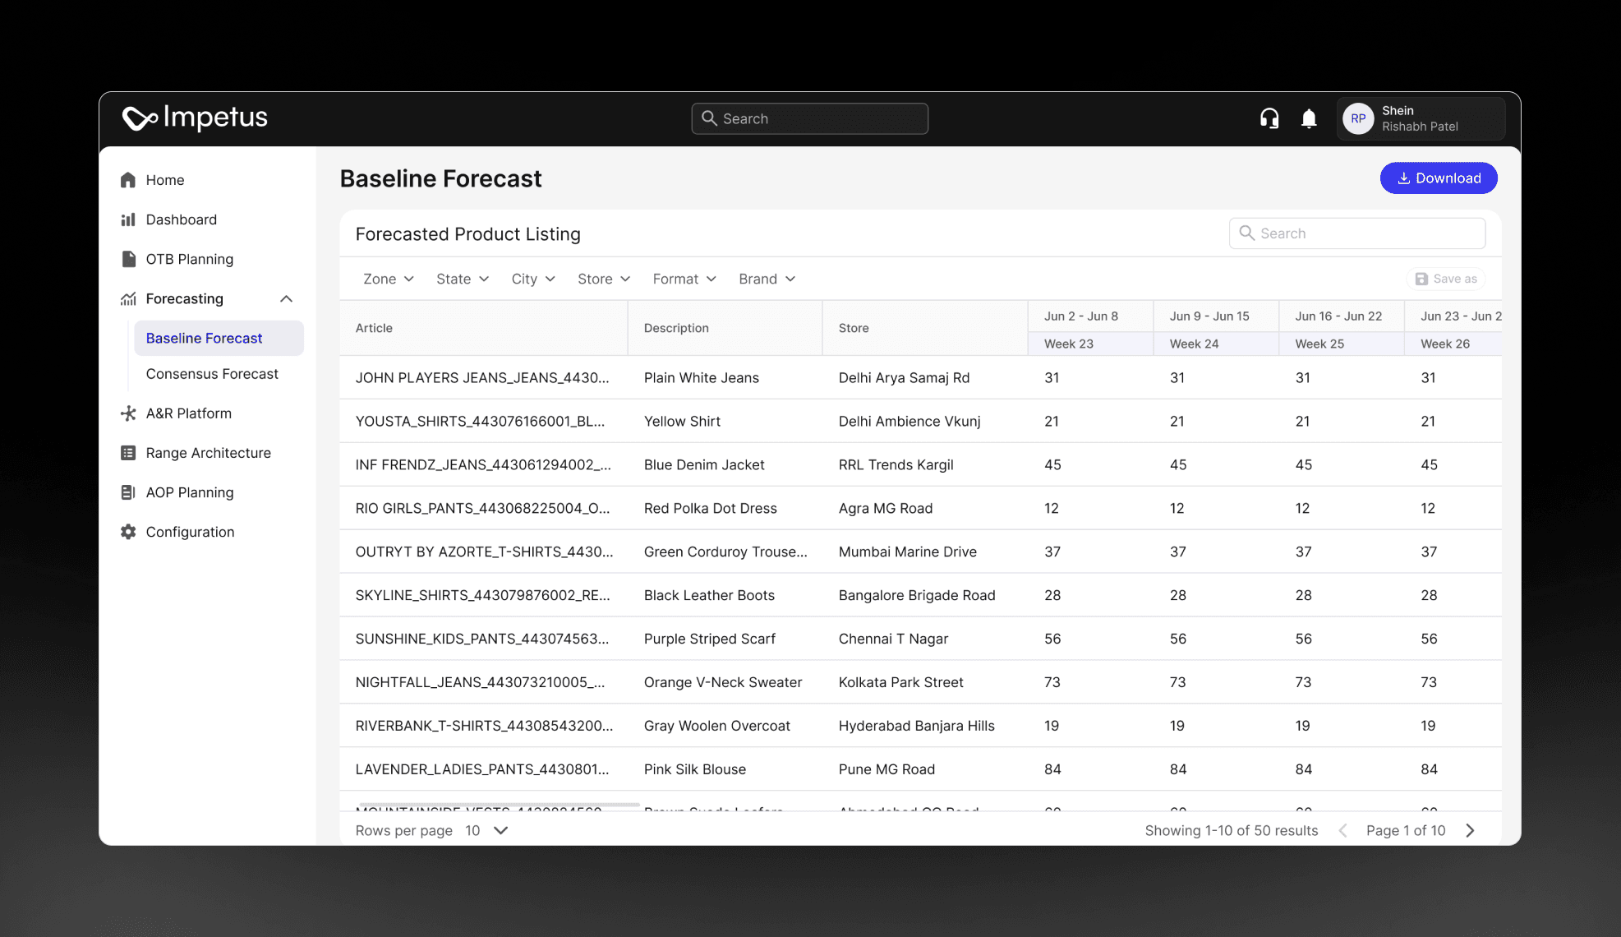The image size is (1621, 937).
Task: Collapse the Forecasting menu chevron
Action: coord(286,298)
